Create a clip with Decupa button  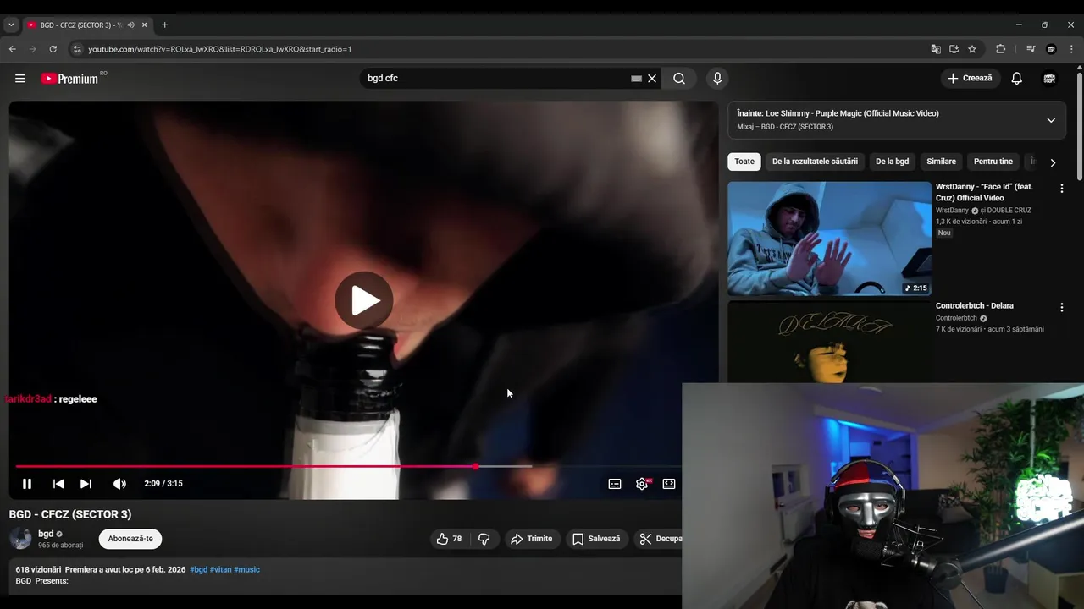tap(659, 539)
